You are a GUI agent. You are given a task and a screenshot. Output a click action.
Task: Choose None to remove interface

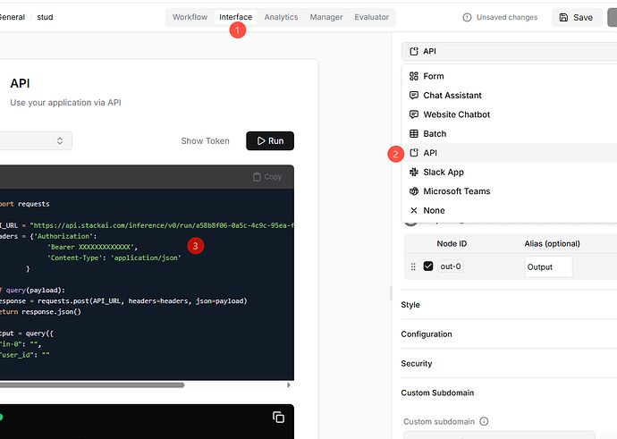509,210
